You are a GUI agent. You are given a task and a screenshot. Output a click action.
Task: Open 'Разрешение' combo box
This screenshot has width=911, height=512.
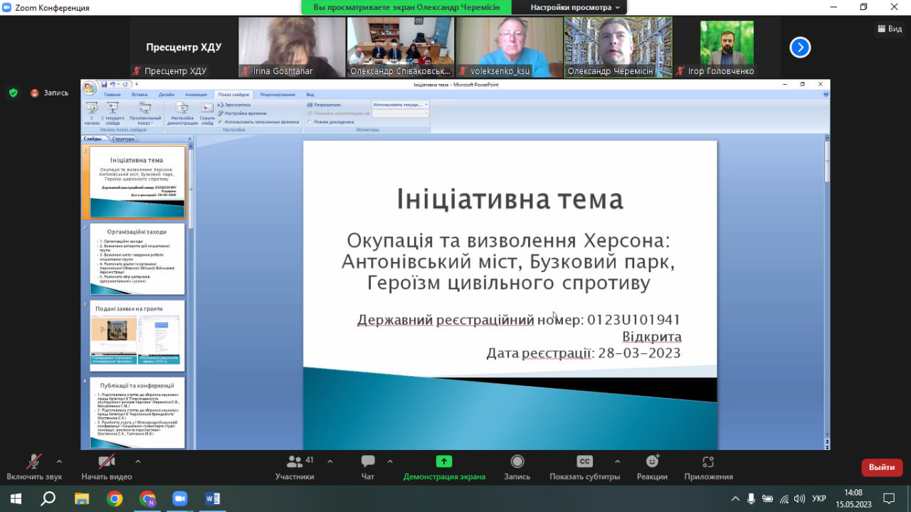pos(401,105)
